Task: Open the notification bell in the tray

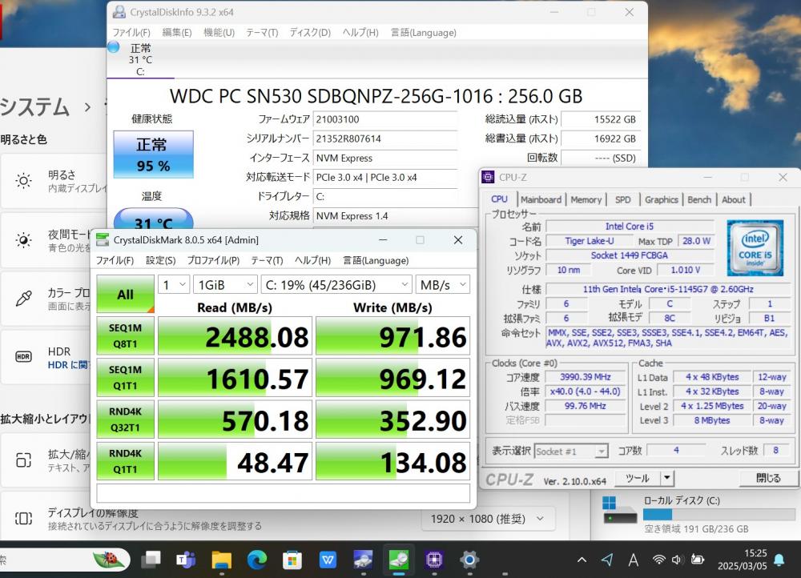Action: click(779, 560)
